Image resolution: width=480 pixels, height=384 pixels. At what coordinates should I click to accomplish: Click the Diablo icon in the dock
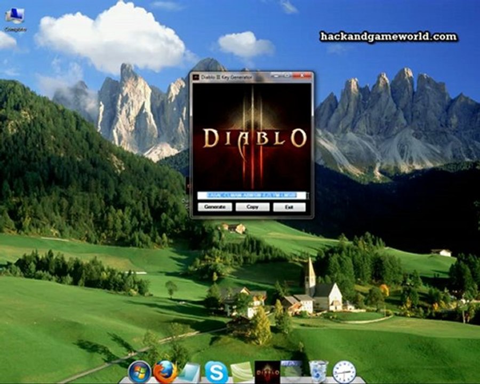click(267, 372)
